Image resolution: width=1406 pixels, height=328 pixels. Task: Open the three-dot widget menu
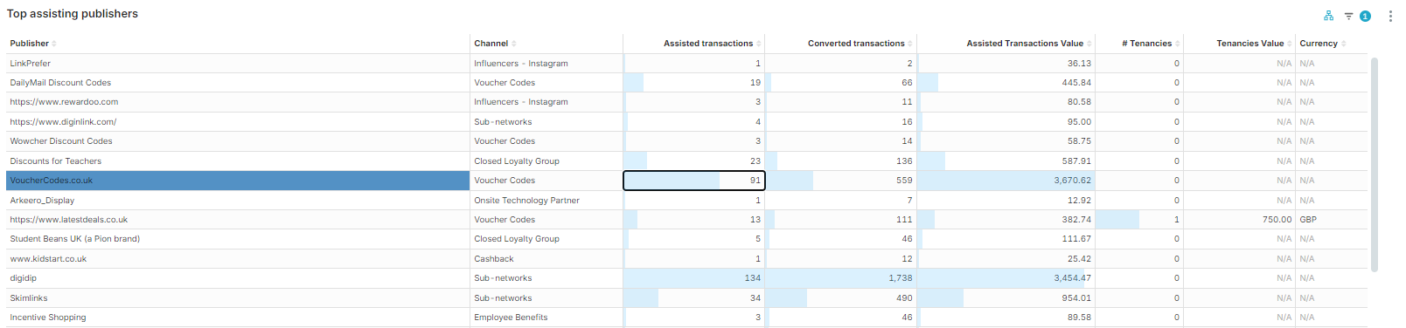pyautogui.click(x=1390, y=16)
